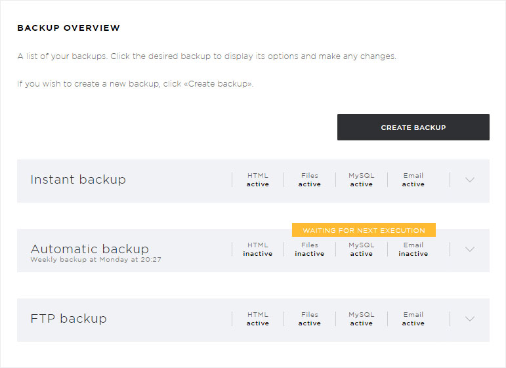Open the Automatic backup row title
The height and width of the screenshot is (368, 506).
90,249
